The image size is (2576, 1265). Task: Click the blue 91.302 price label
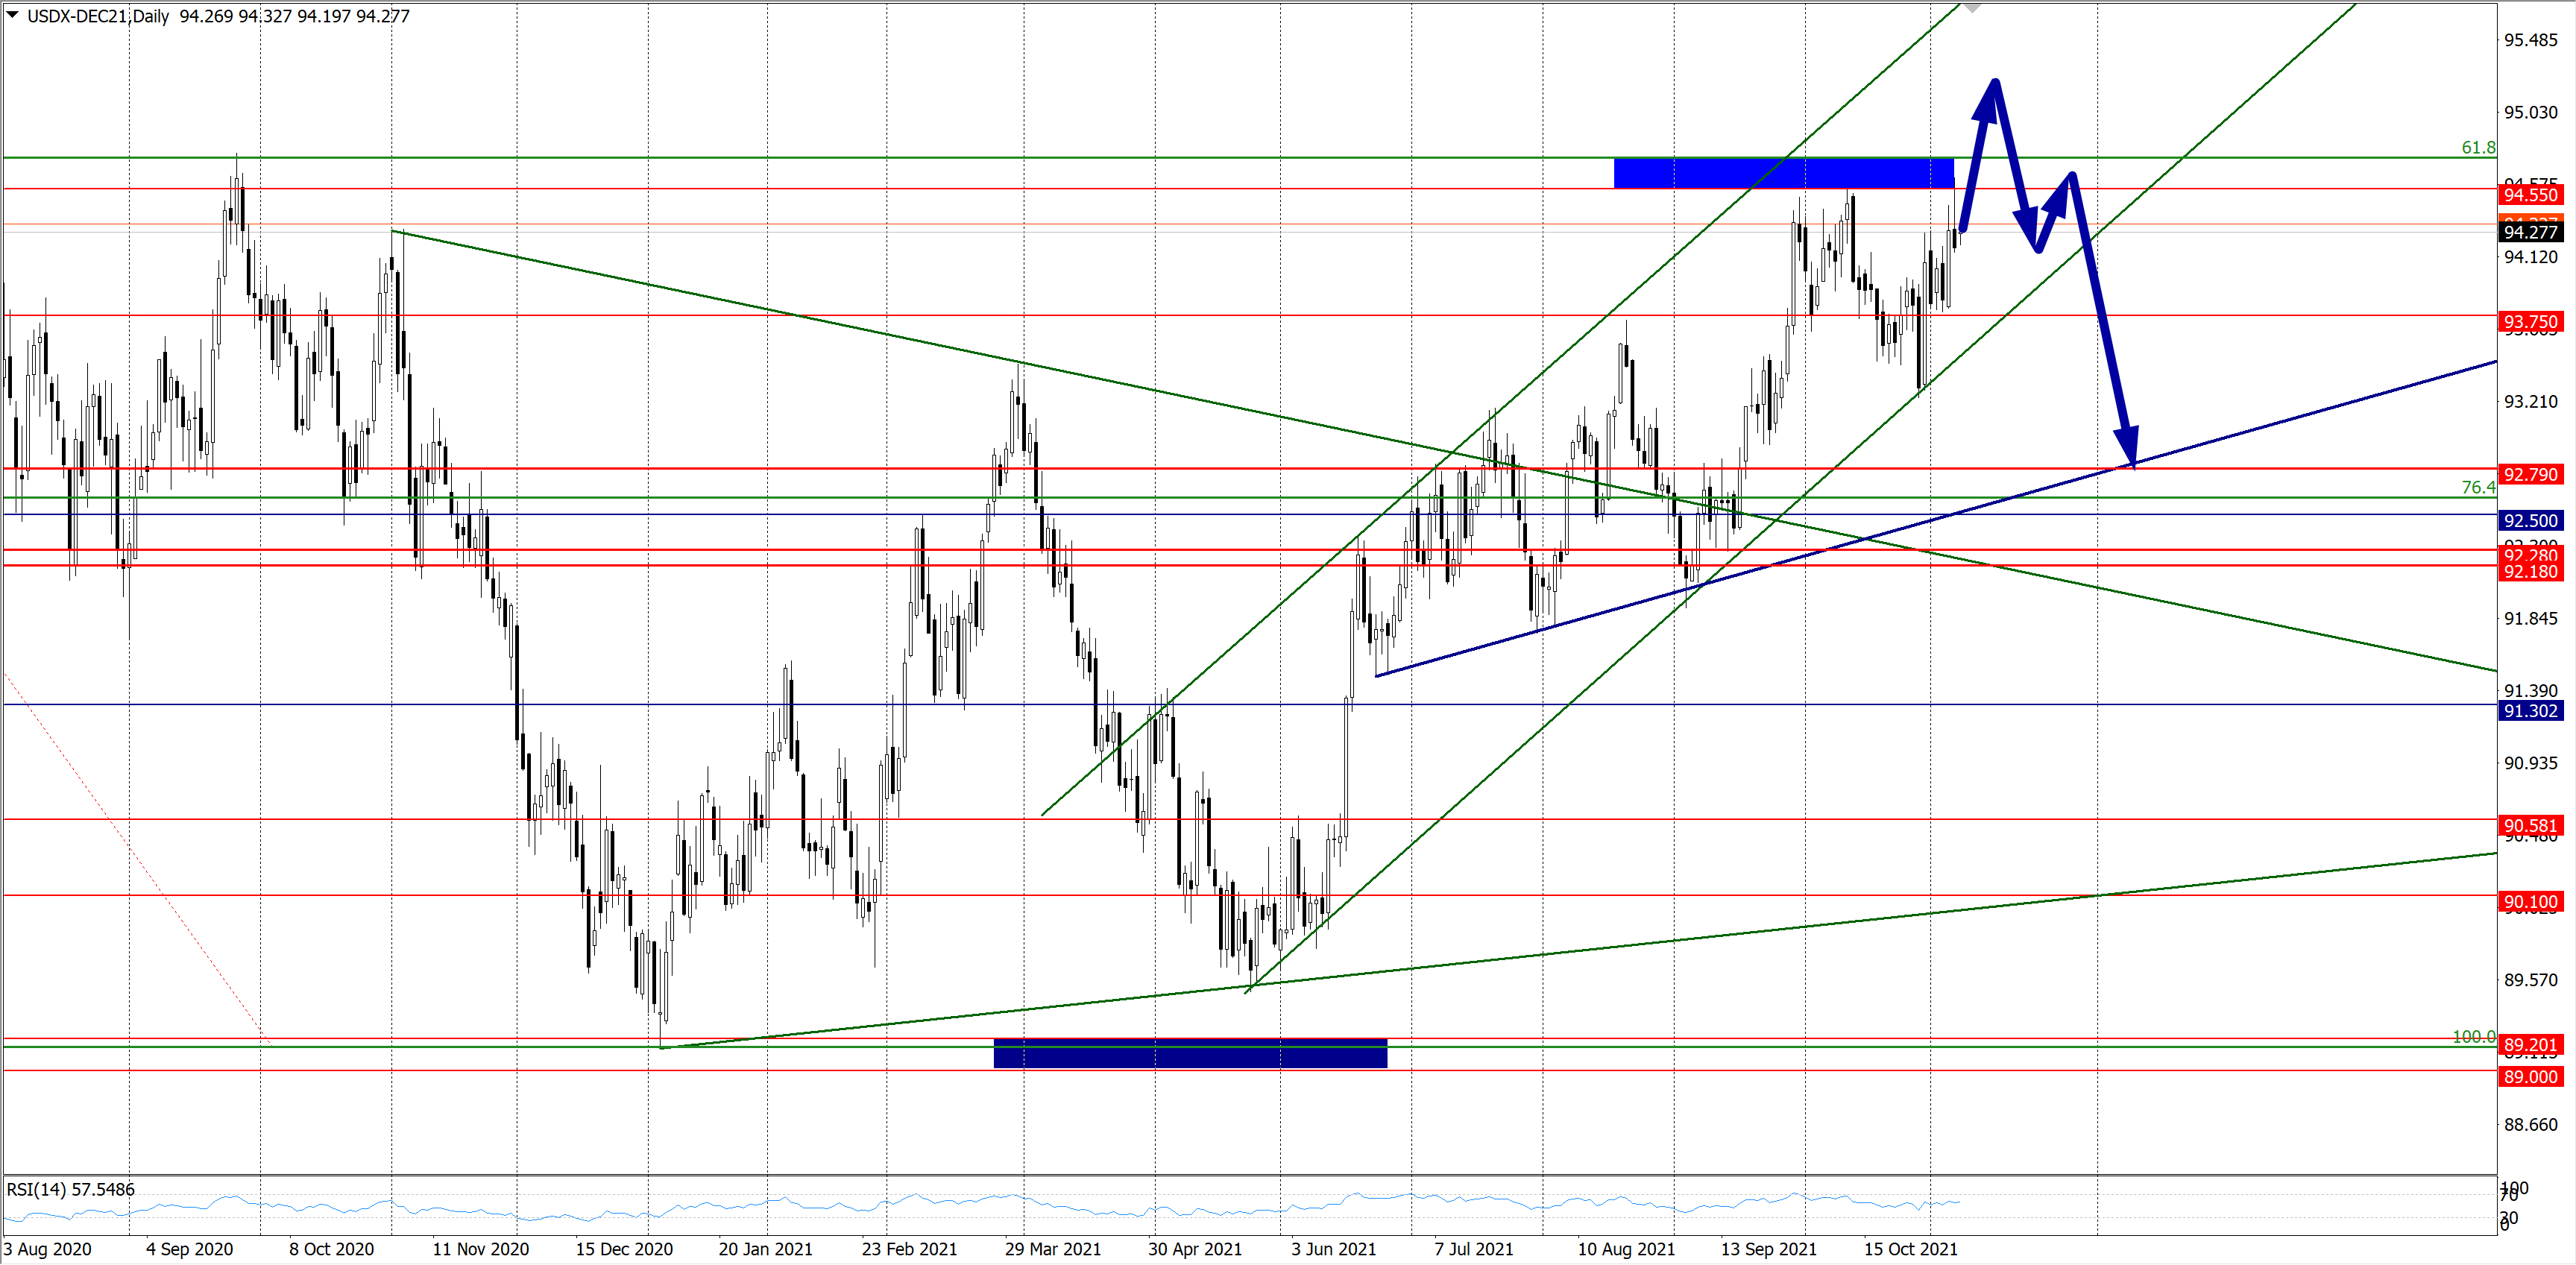click(2530, 711)
